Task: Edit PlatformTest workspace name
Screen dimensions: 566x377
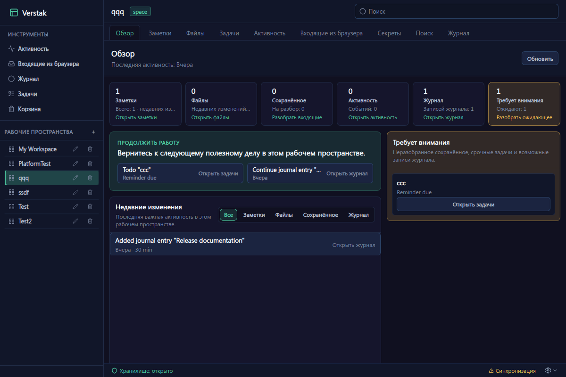Action: (75, 164)
